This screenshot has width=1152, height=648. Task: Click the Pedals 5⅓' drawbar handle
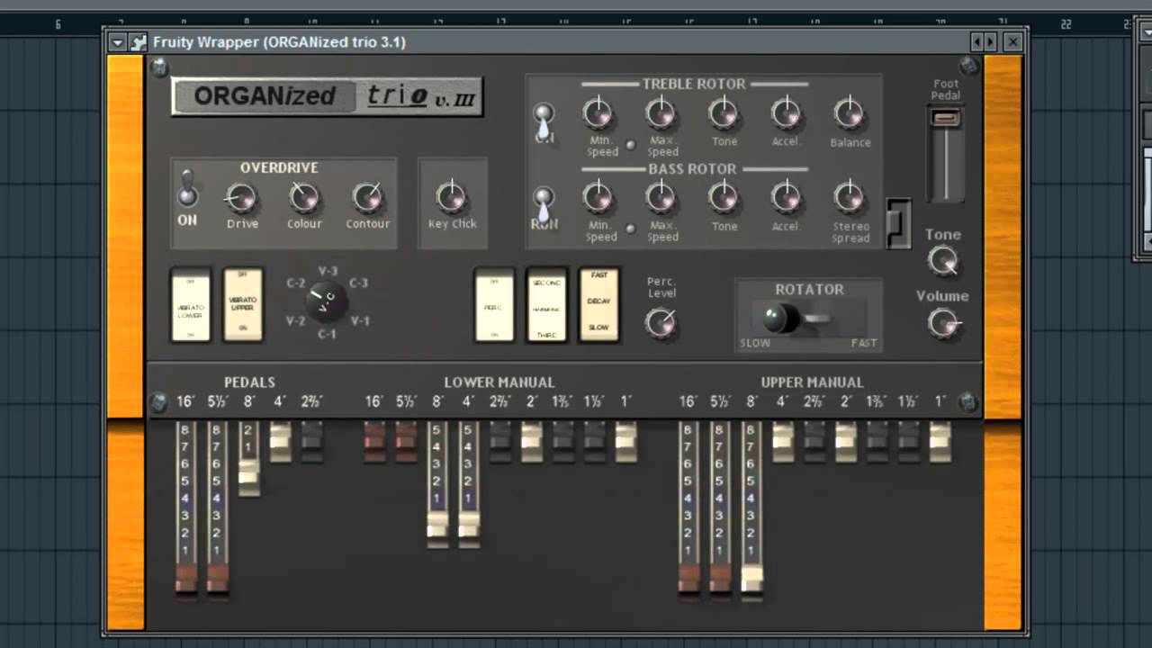pyautogui.click(x=218, y=578)
